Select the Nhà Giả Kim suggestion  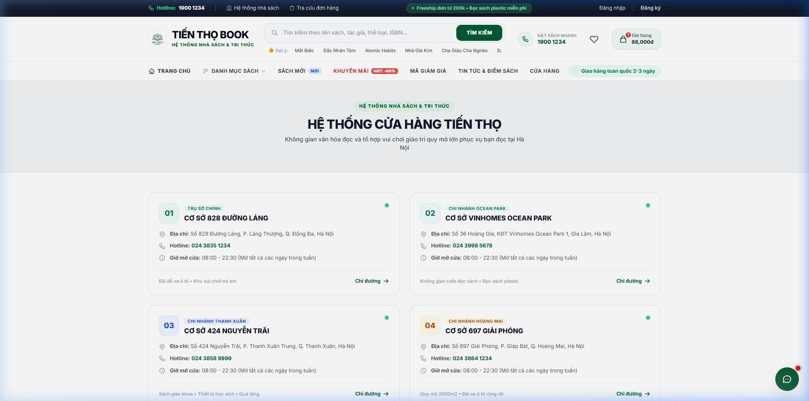tap(418, 50)
